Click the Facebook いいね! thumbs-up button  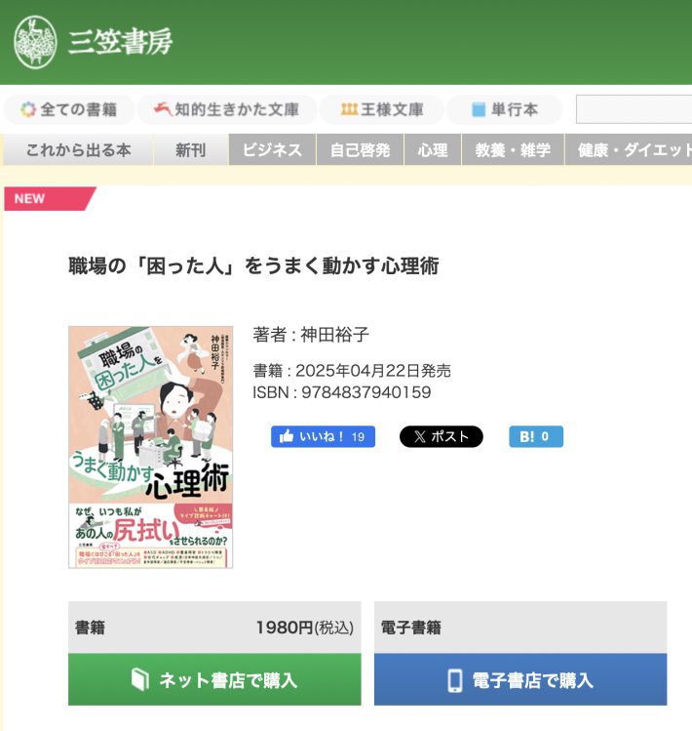click(x=323, y=437)
